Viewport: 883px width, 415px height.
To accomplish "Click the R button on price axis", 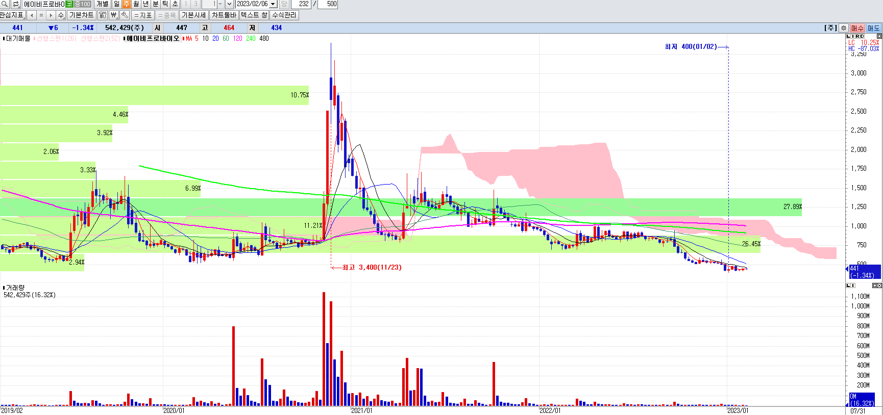I will pyautogui.click(x=857, y=36).
